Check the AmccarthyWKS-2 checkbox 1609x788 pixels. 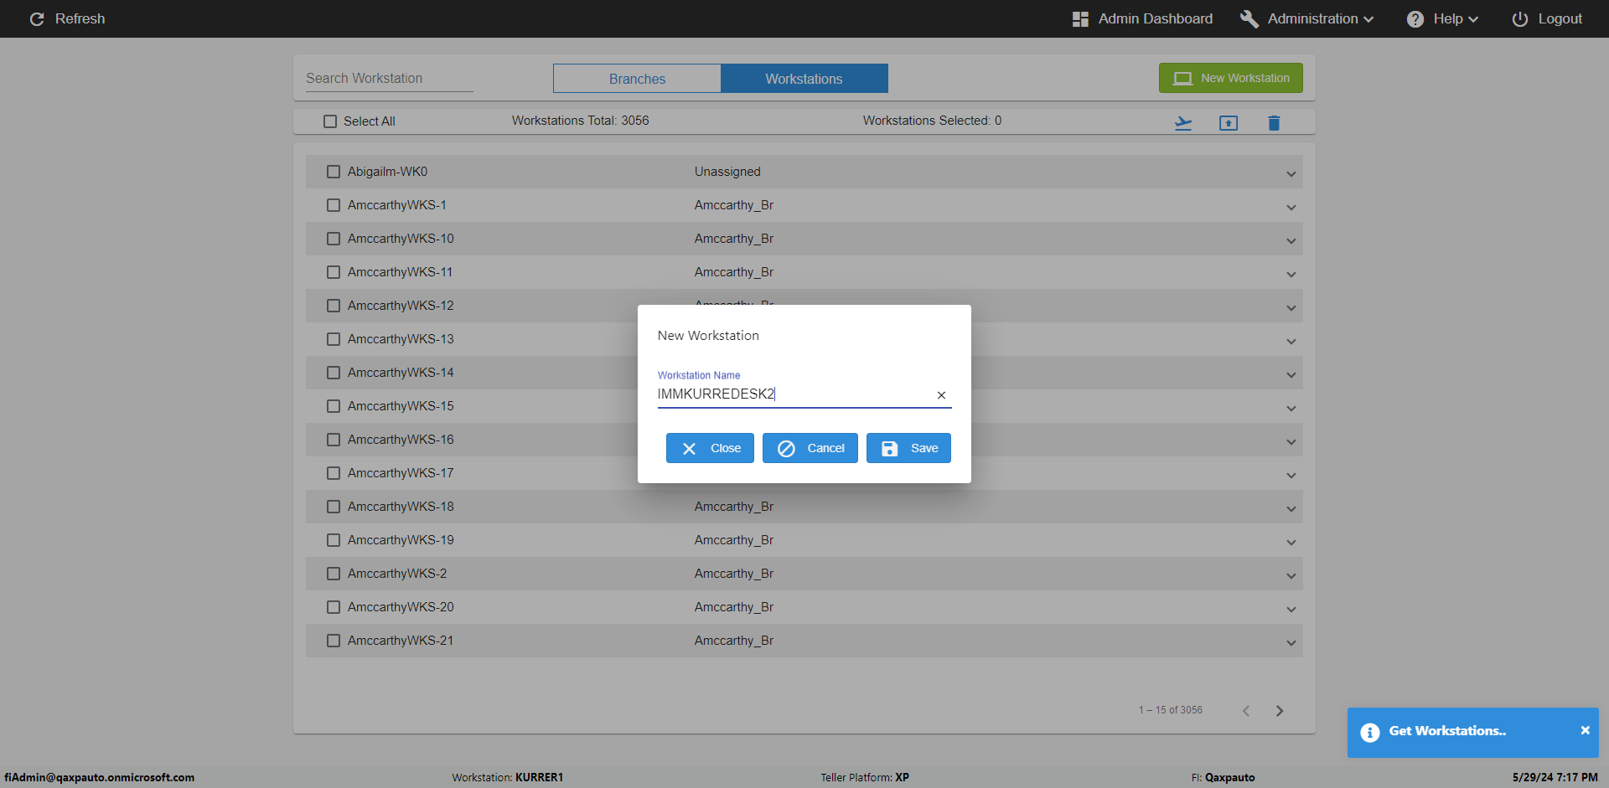pyautogui.click(x=334, y=574)
